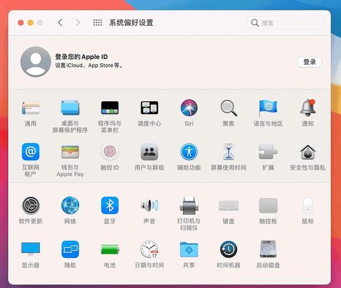Viewport: 341px width, 288px height.
Task: Open 蓝牙 (Bluetooth) preferences
Action: (x=110, y=205)
